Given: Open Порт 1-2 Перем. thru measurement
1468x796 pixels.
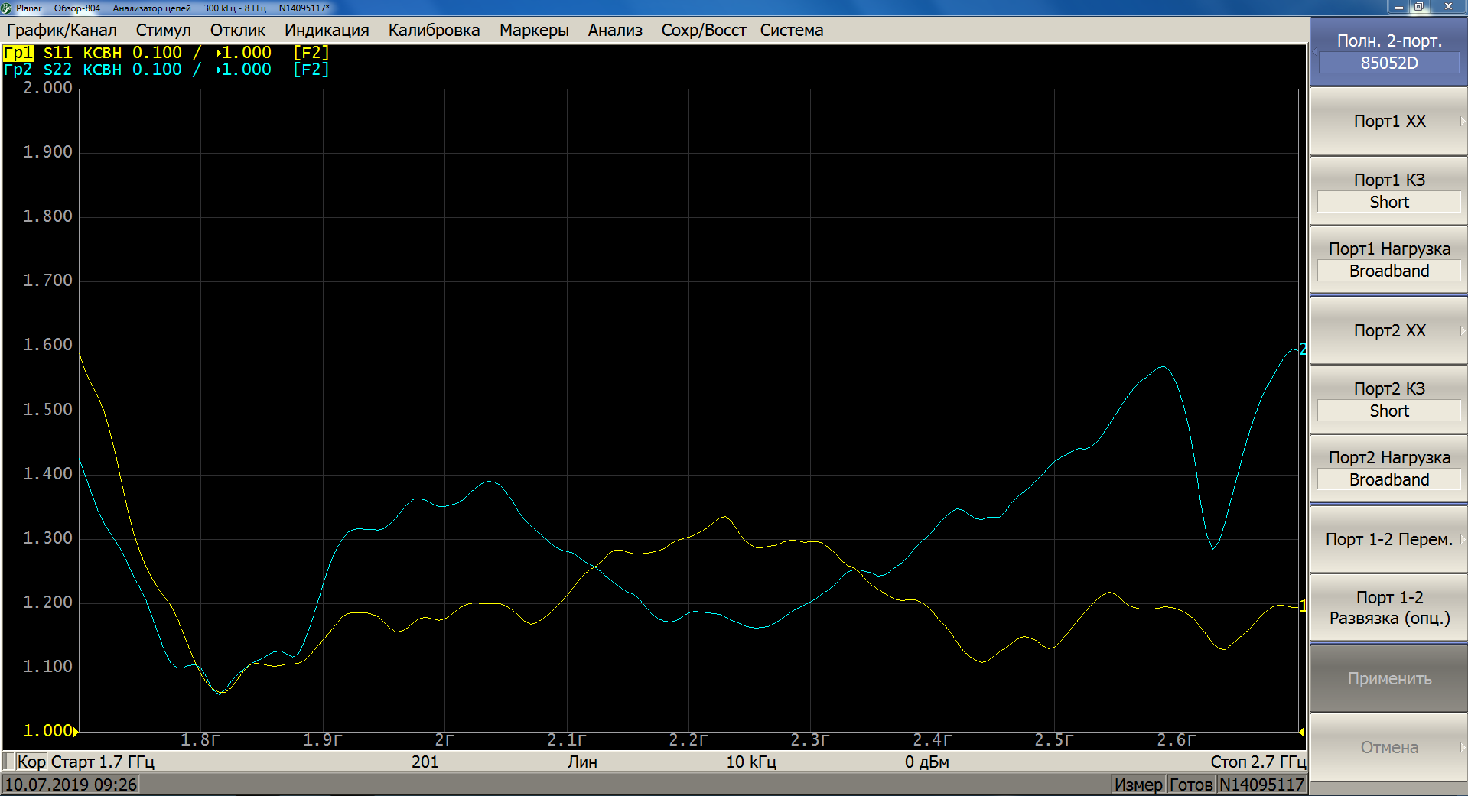Looking at the screenshot, I should pos(1388,539).
